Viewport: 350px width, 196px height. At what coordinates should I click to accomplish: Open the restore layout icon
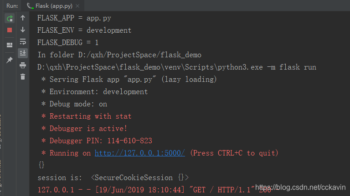click(10, 45)
